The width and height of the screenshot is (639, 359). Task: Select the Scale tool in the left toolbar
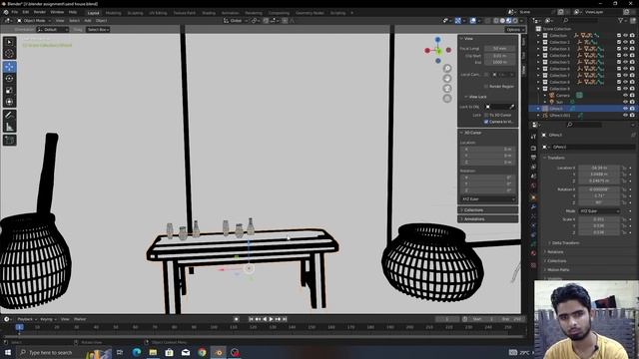pyautogui.click(x=9, y=91)
